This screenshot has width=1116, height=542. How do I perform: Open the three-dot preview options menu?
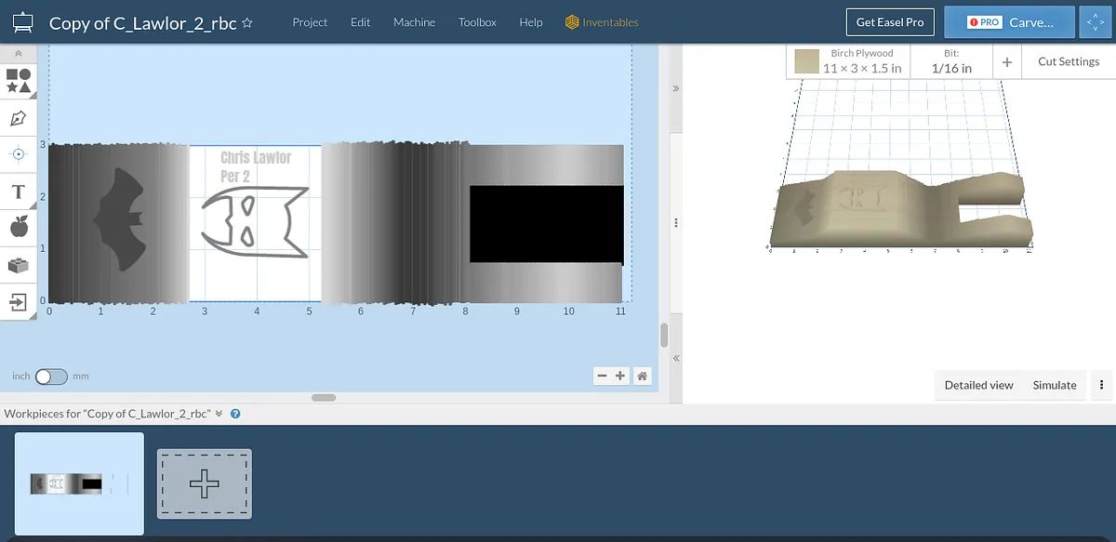pos(1101,385)
